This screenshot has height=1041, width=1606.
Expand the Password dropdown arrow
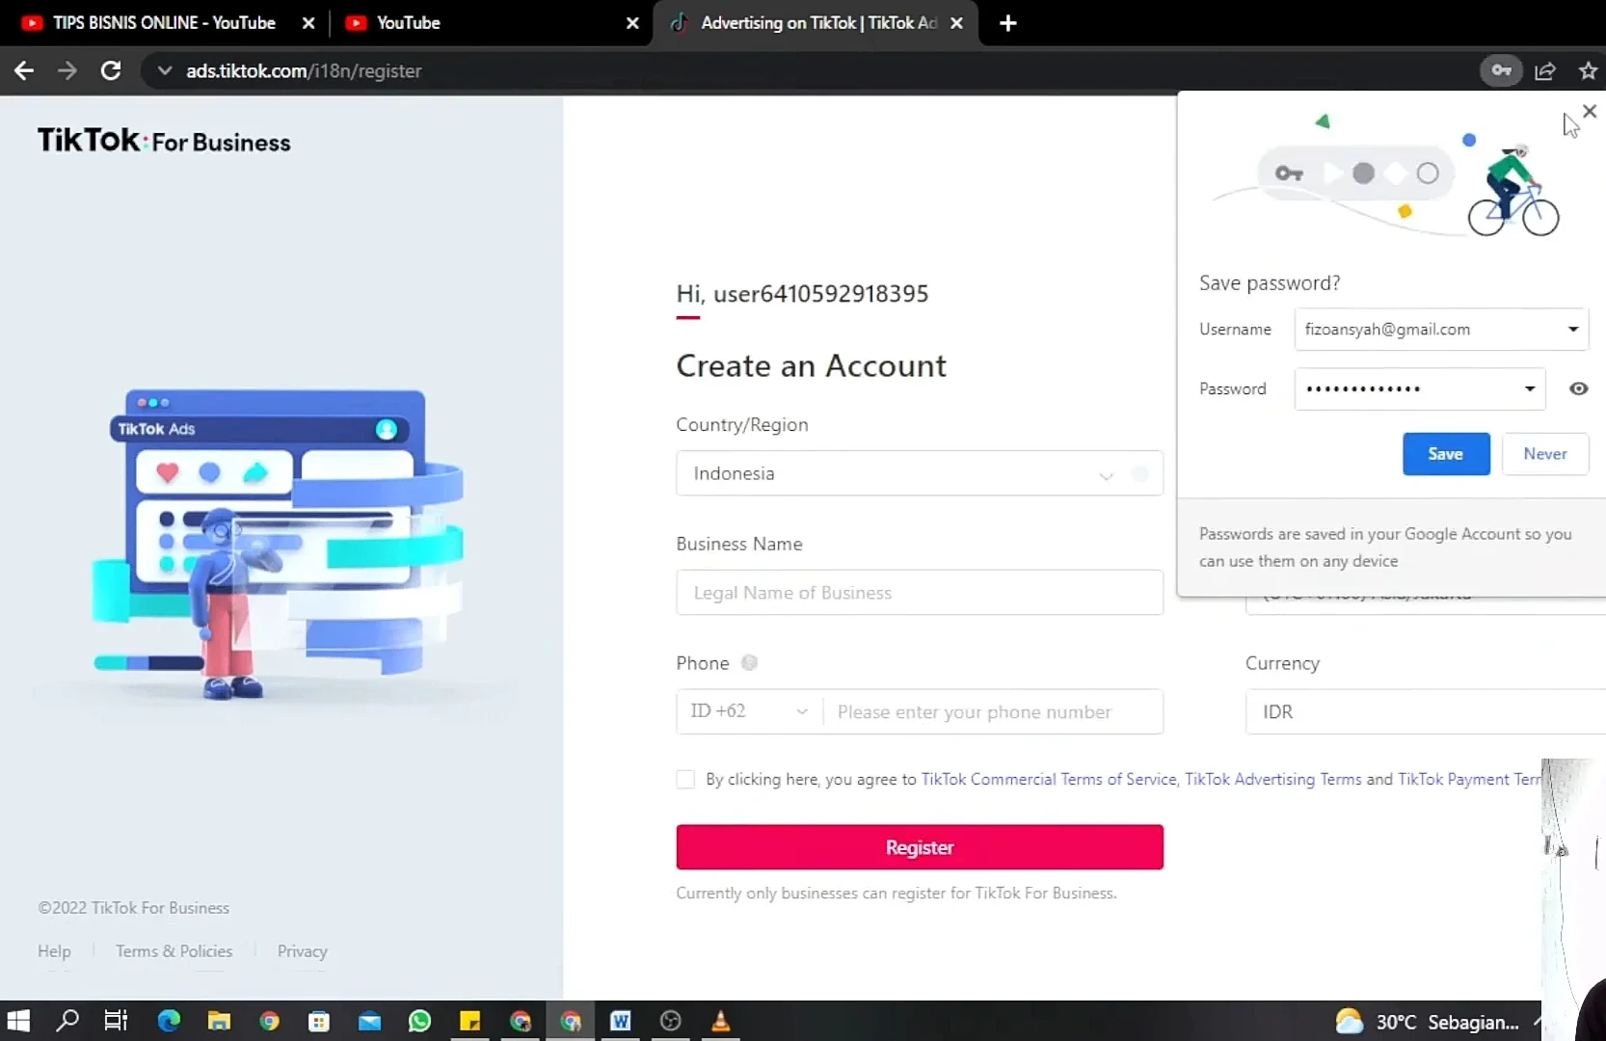tap(1529, 389)
